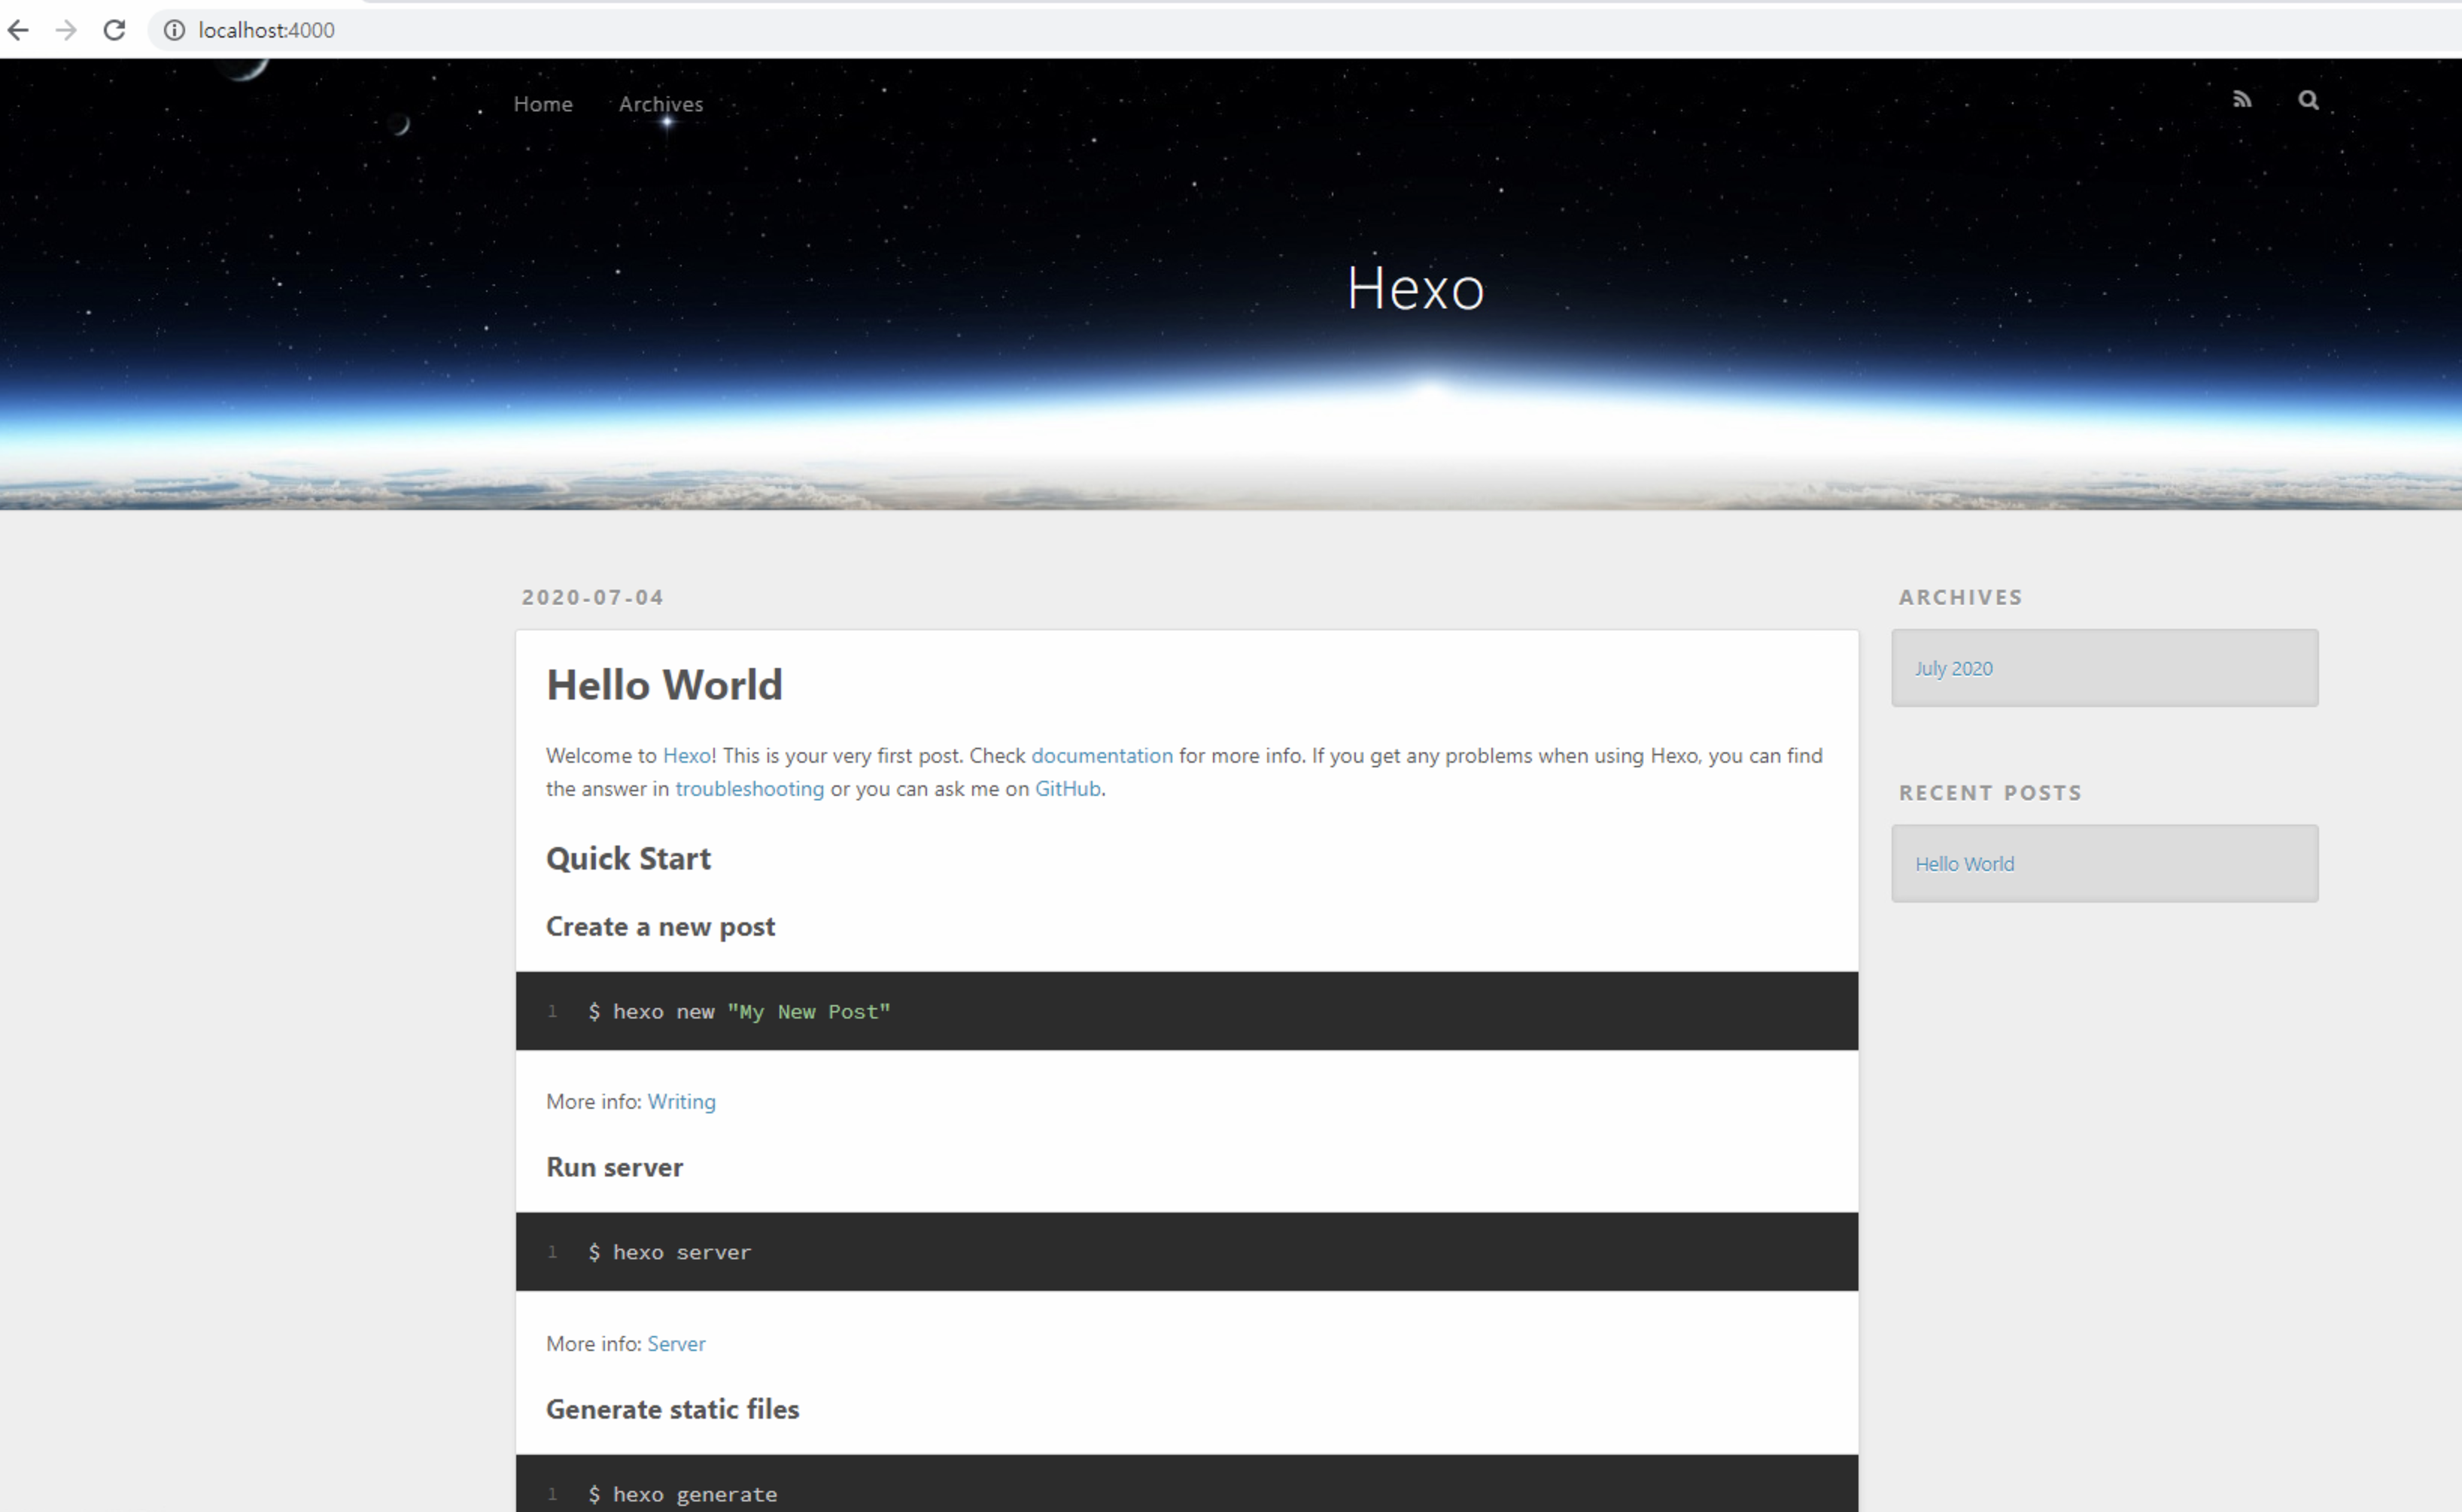Reload the page with refresh icon
2462x1512 pixels.
click(114, 30)
